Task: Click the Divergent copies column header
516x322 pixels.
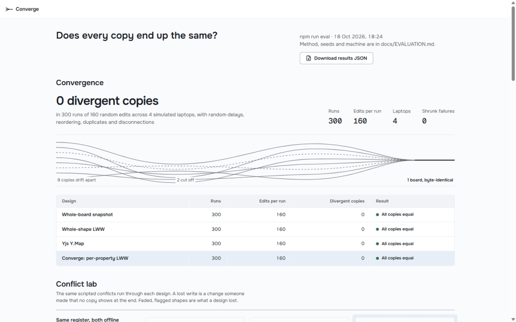Action: 347,201
